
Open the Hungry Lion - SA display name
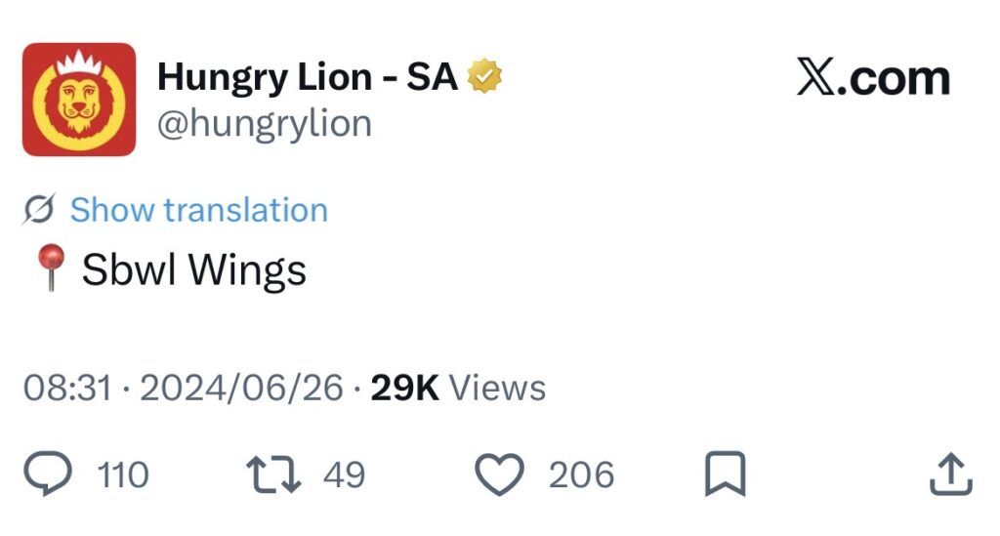click(308, 76)
